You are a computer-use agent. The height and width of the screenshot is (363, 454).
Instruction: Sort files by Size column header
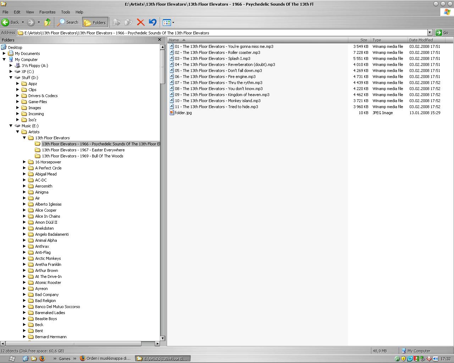click(x=359, y=40)
